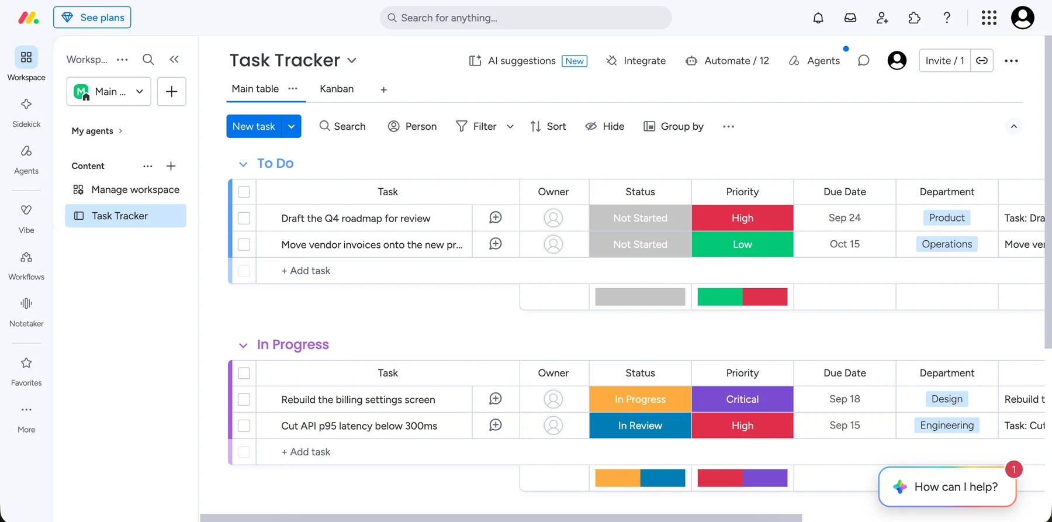Open Vibe in the left rail
This screenshot has height=522, width=1052.
pyautogui.click(x=26, y=217)
